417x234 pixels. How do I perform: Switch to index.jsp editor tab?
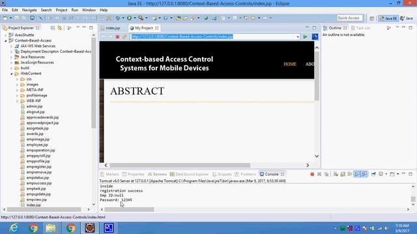click(x=110, y=28)
